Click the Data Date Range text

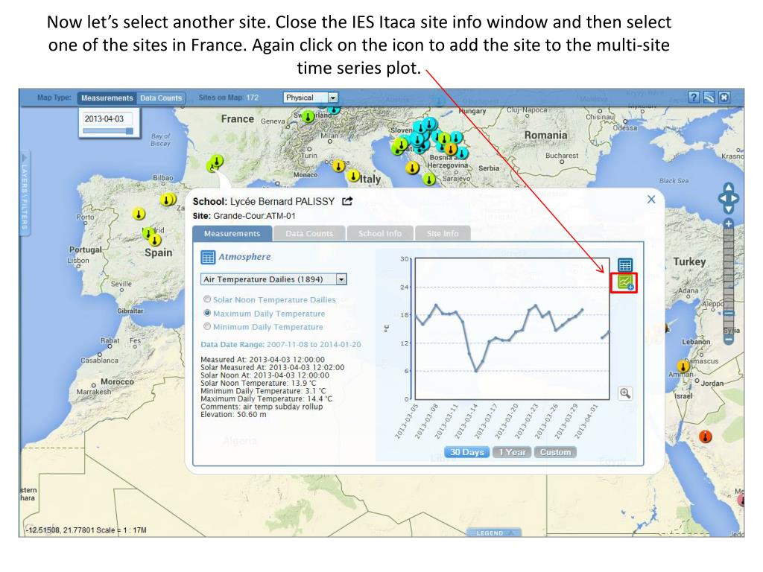281,344
